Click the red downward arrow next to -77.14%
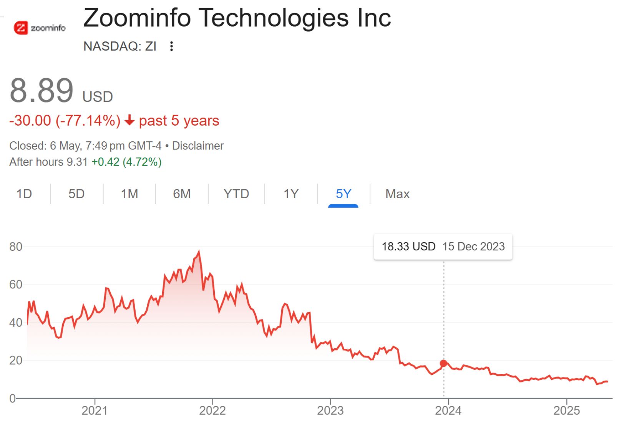Viewport: 634px width, 429px height. click(129, 121)
